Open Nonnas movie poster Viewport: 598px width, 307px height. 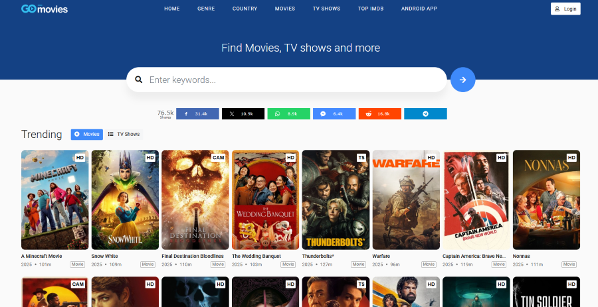tap(547, 200)
